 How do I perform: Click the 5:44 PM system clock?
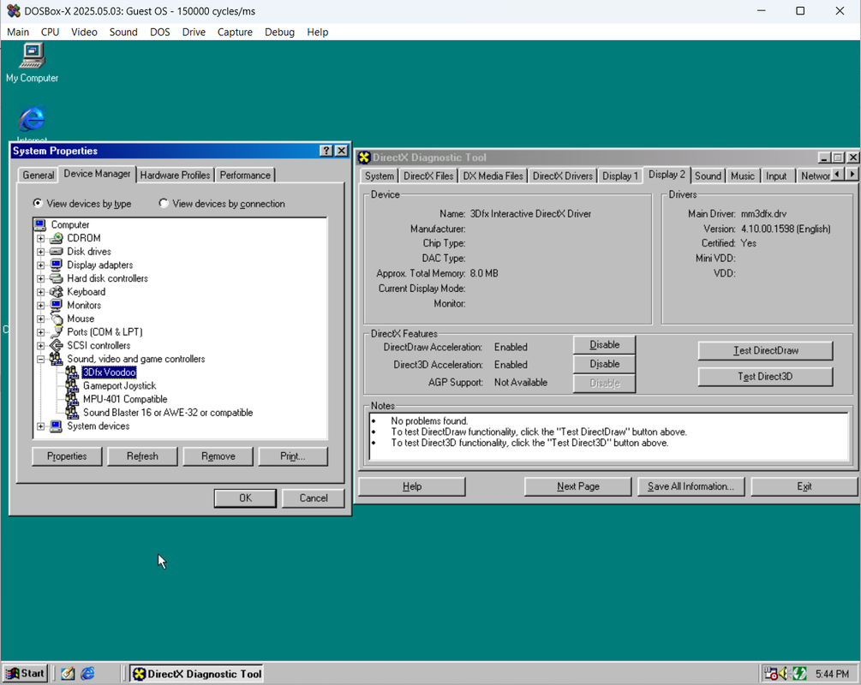click(x=832, y=674)
